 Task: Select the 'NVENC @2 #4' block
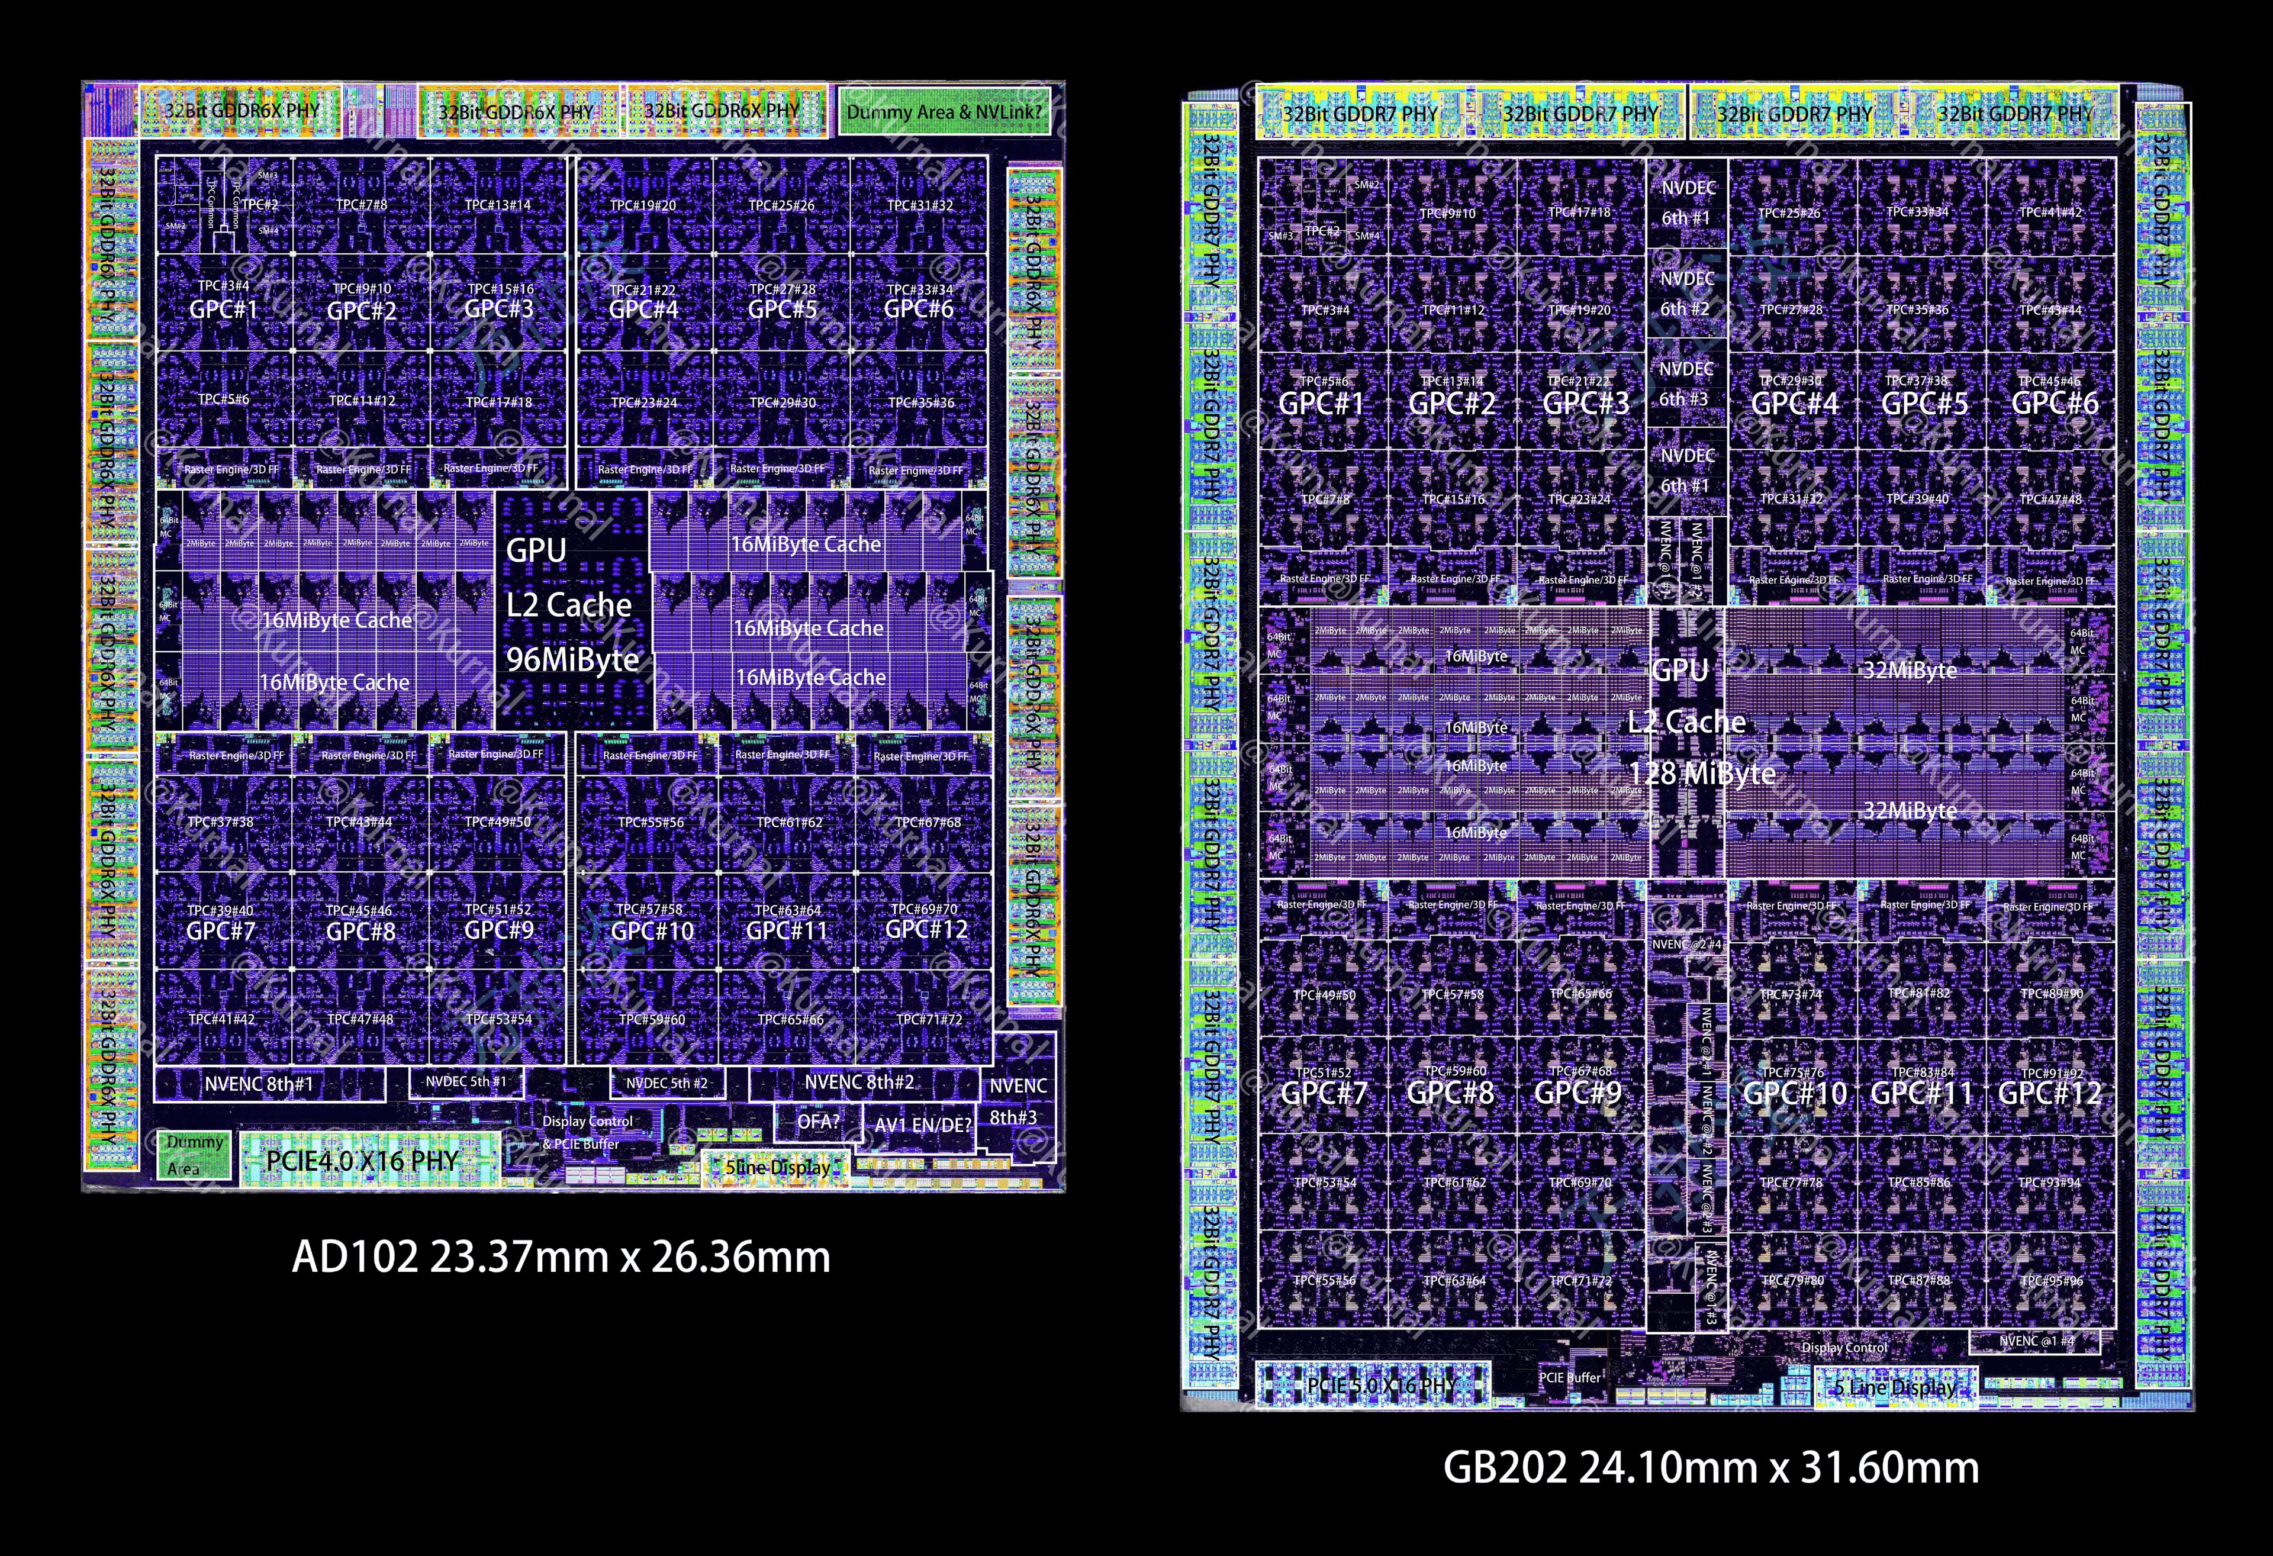pos(1687,945)
